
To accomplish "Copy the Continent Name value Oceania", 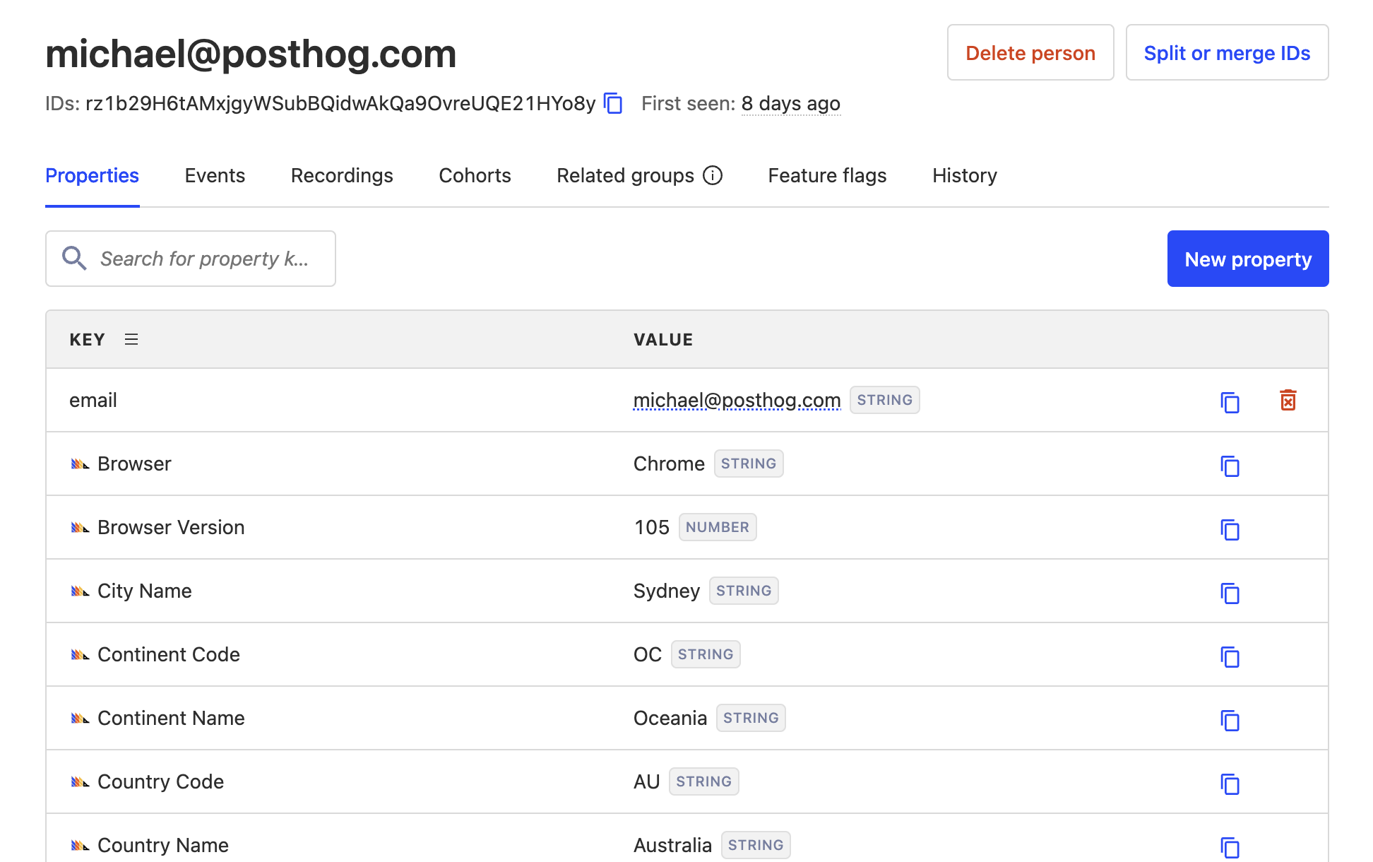I will [x=1230, y=719].
